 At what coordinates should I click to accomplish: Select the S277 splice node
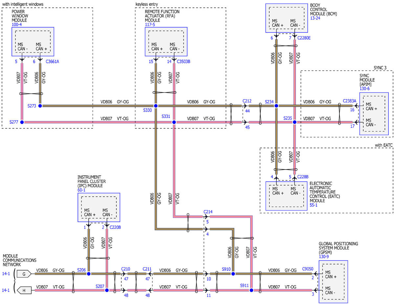[x=22, y=122]
